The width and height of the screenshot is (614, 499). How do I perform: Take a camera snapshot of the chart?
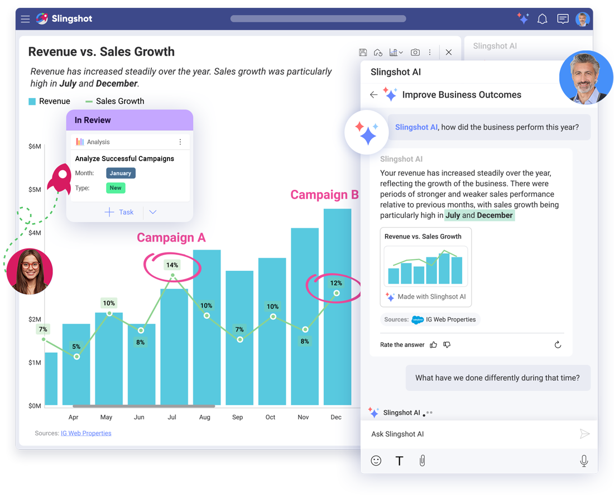[x=415, y=52]
